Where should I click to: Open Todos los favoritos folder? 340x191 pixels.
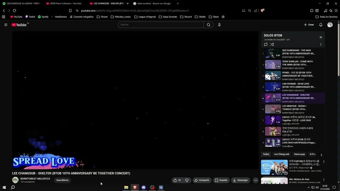(326, 17)
